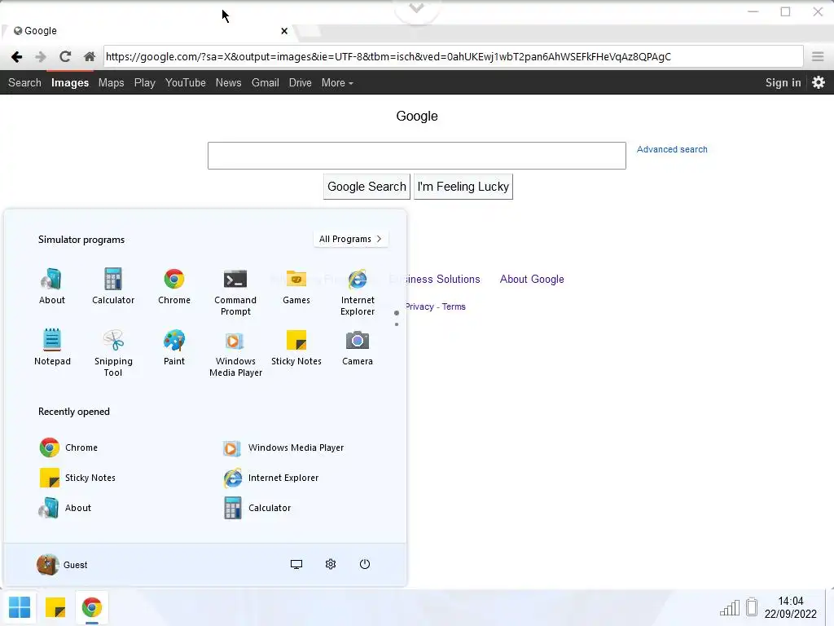Click the browser address bar URL
Image resolution: width=834 pixels, height=626 pixels.
(453, 56)
